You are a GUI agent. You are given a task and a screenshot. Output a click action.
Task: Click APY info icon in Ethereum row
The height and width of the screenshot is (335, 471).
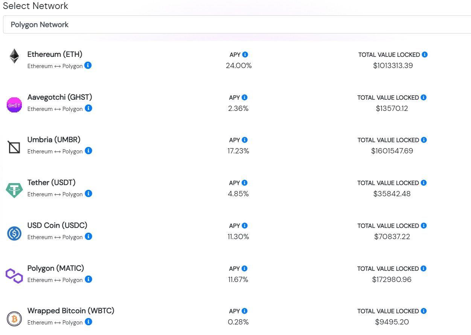[245, 55]
